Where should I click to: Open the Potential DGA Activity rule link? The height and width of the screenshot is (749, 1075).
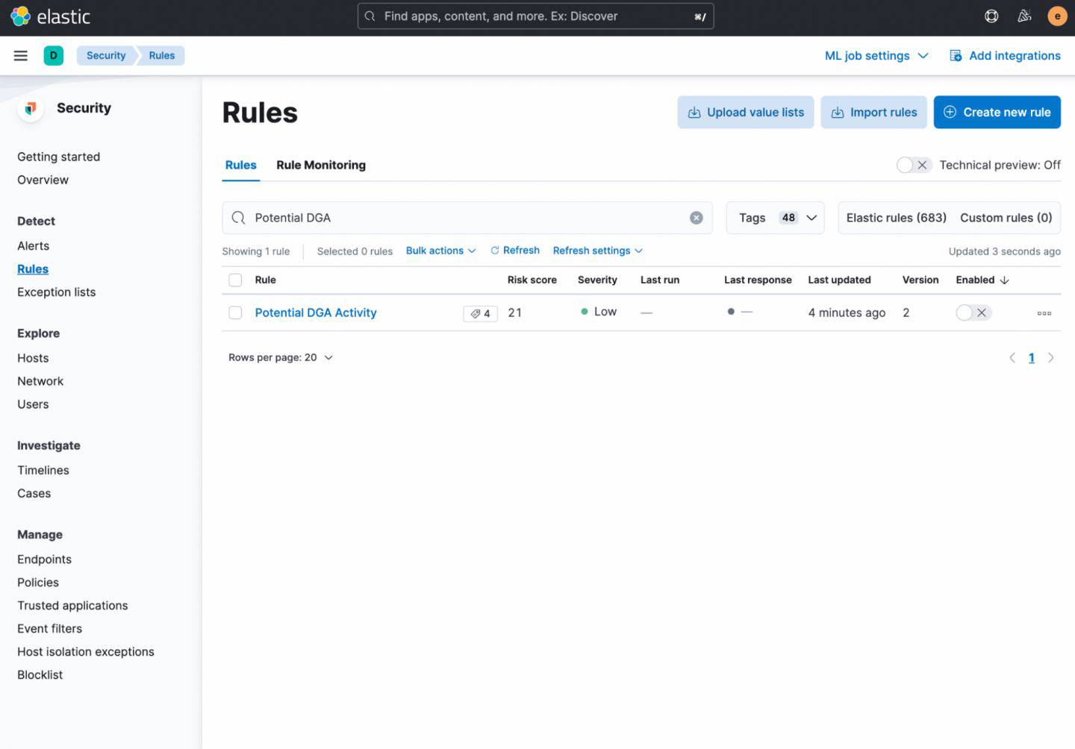pos(316,313)
